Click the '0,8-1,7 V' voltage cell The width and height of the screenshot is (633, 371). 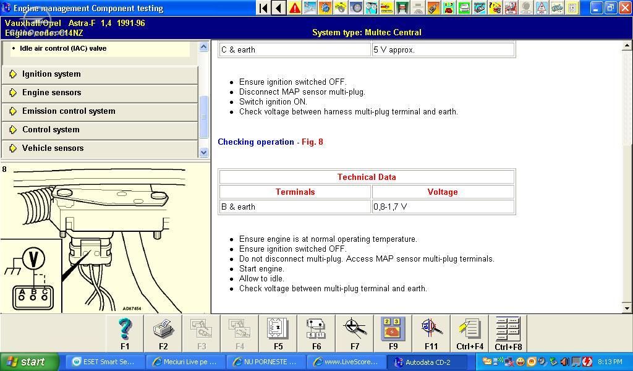443,207
